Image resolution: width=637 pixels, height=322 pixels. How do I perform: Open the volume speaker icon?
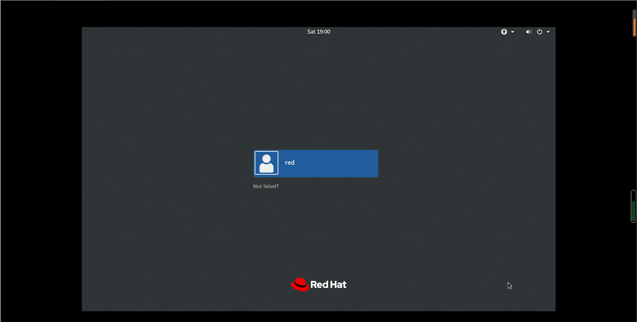click(529, 32)
